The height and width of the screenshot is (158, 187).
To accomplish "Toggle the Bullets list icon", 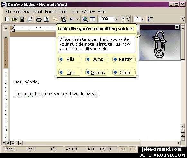I will [151, 19].
